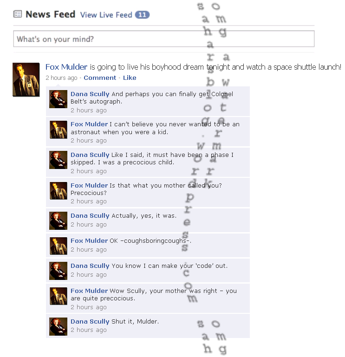This screenshot has height=357, width=345.
Task: Click Fox Mulder avatar on astronaut comment
Action: 59,130
